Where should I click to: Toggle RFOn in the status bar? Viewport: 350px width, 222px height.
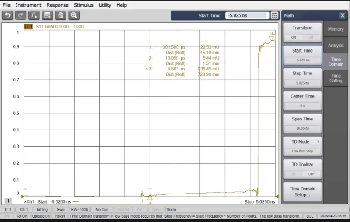point(21,216)
